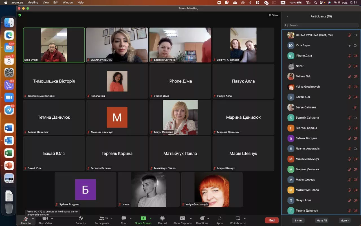Toggle the Unmute microphone button
361x226 pixels.
point(26,219)
